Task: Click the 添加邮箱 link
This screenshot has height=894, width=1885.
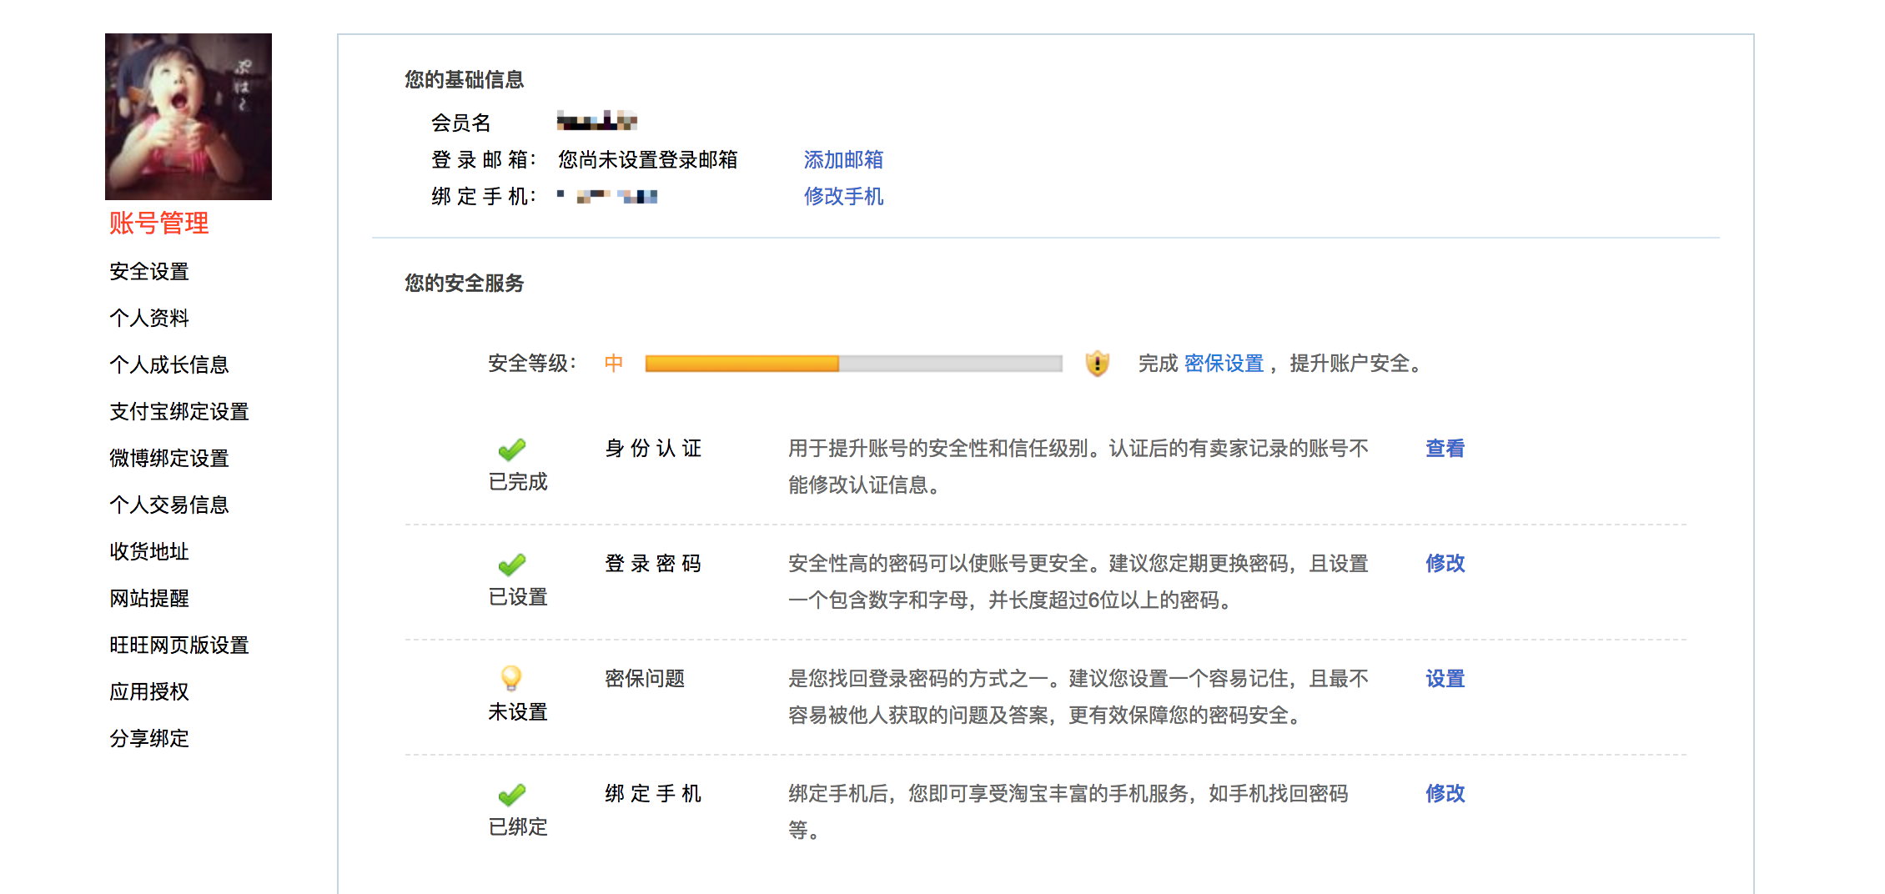Action: tap(843, 160)
